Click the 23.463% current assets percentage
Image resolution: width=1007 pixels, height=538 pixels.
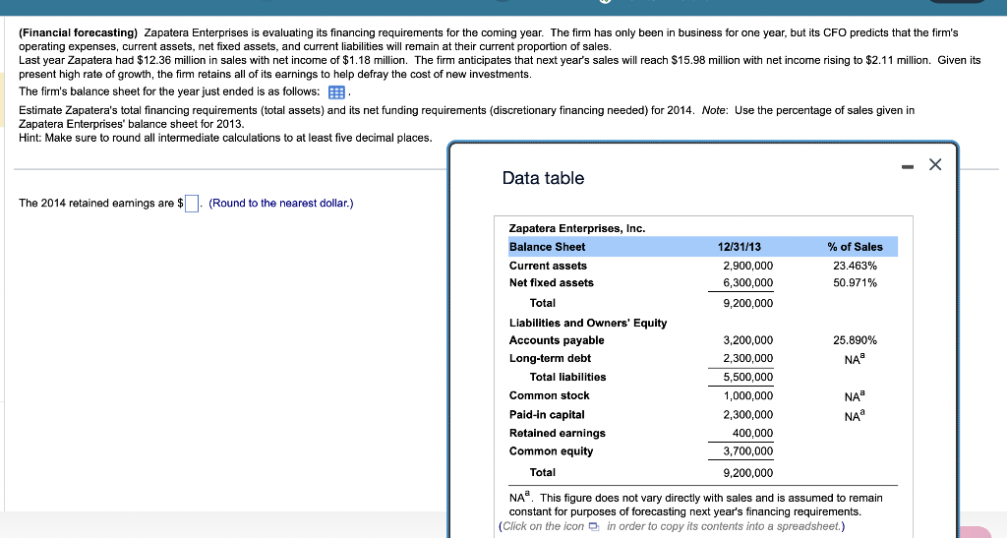(855, 266)
